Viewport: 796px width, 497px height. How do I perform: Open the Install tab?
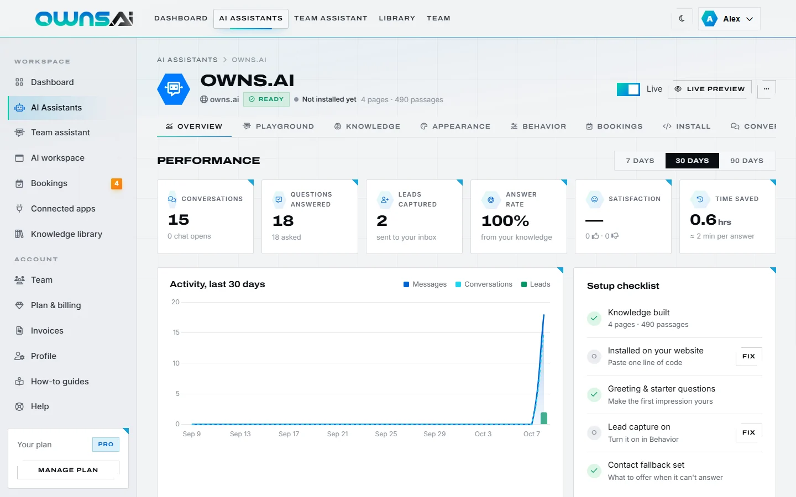pos(687,126)
